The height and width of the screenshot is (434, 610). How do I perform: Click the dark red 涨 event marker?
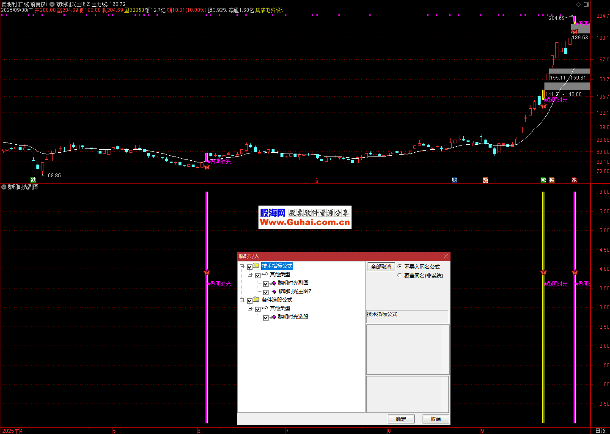click(574, 180)
